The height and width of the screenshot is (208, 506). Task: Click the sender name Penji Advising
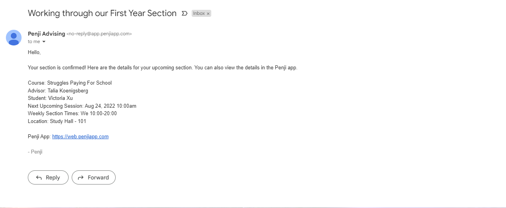click(46, 34)
